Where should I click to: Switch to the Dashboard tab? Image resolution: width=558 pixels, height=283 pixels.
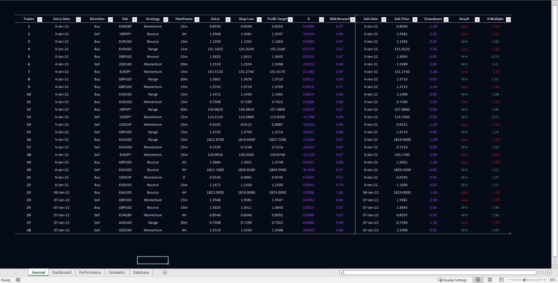click(62, 272)
